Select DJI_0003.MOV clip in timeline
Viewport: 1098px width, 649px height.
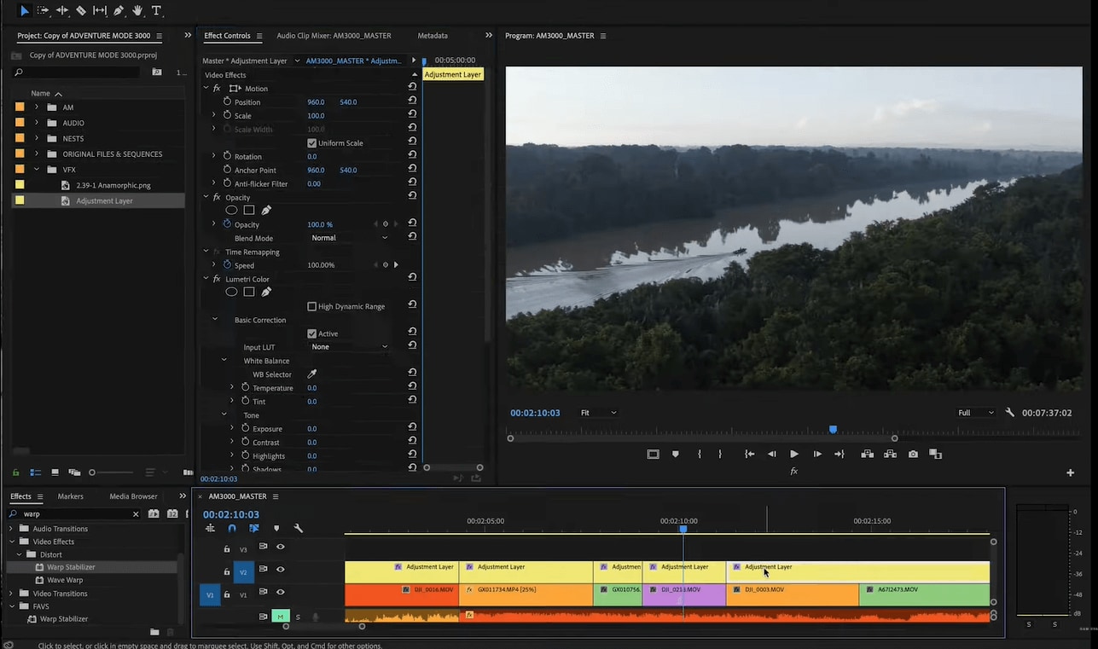793,594
